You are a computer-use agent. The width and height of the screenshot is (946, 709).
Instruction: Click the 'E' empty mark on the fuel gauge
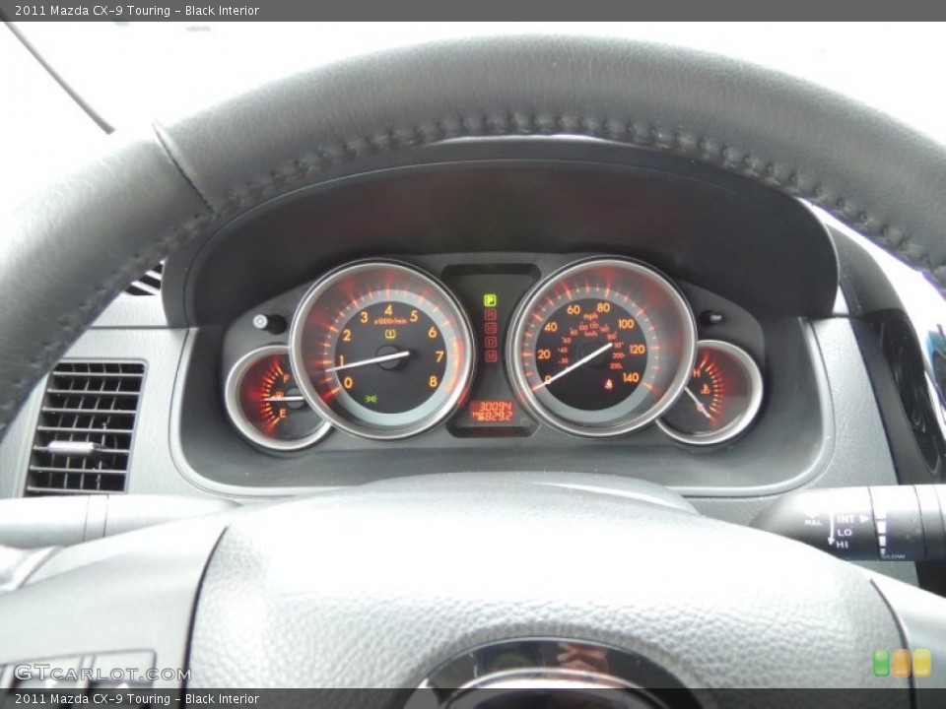283,414
